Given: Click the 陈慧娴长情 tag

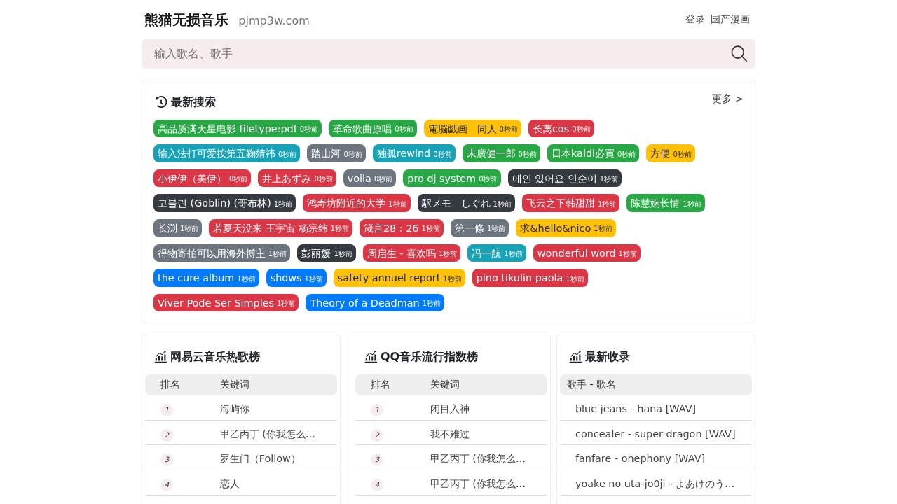Looking at the screenshot, I should coord(666,203).
